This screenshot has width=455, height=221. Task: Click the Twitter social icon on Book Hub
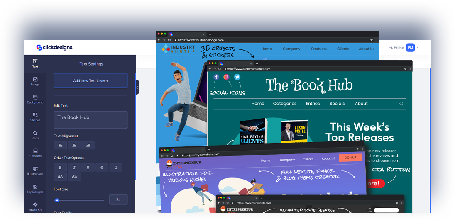click(x=237, y=77)
